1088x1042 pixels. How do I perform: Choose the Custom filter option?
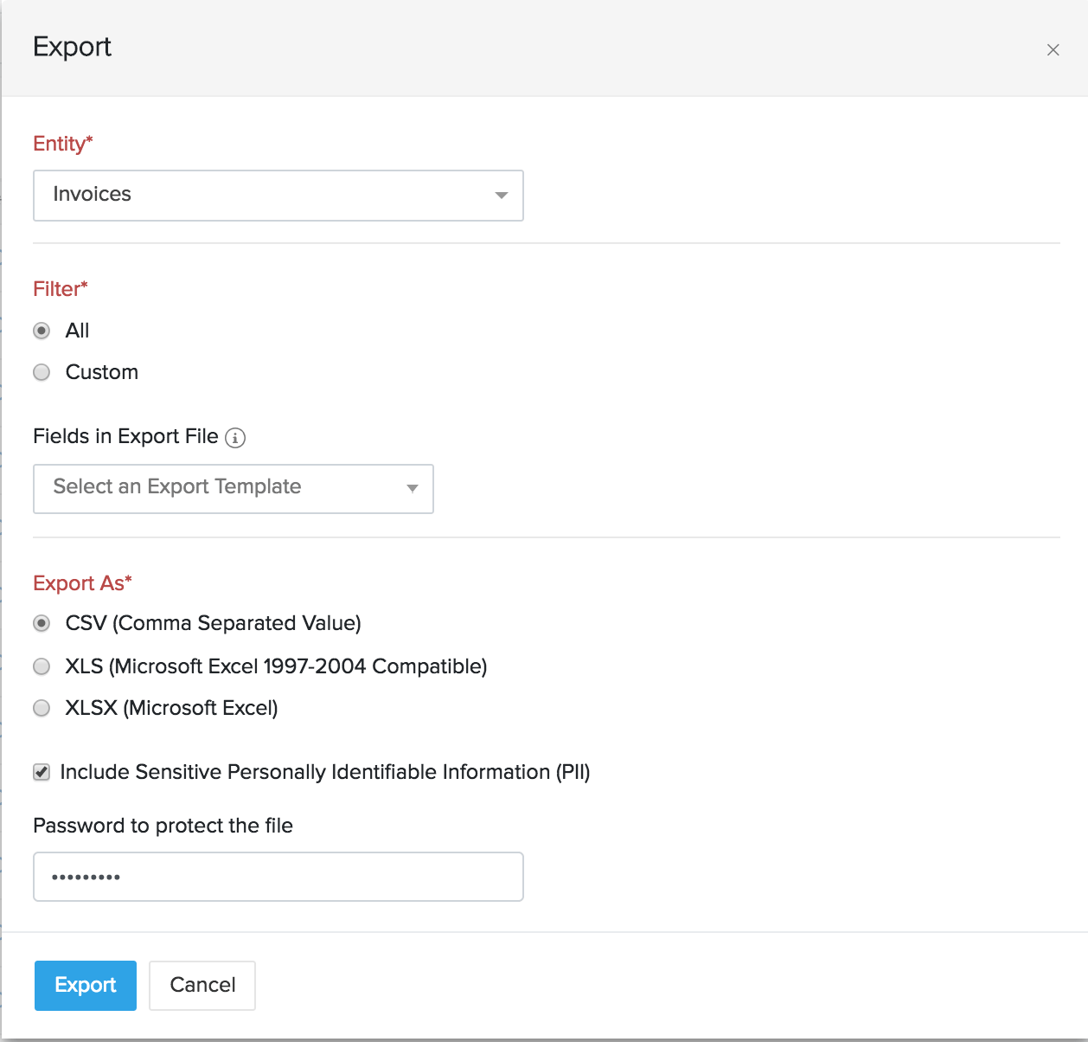pos(42,372)
